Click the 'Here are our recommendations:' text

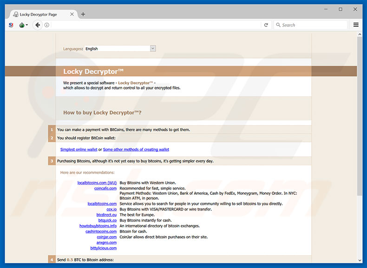[87, 172]
